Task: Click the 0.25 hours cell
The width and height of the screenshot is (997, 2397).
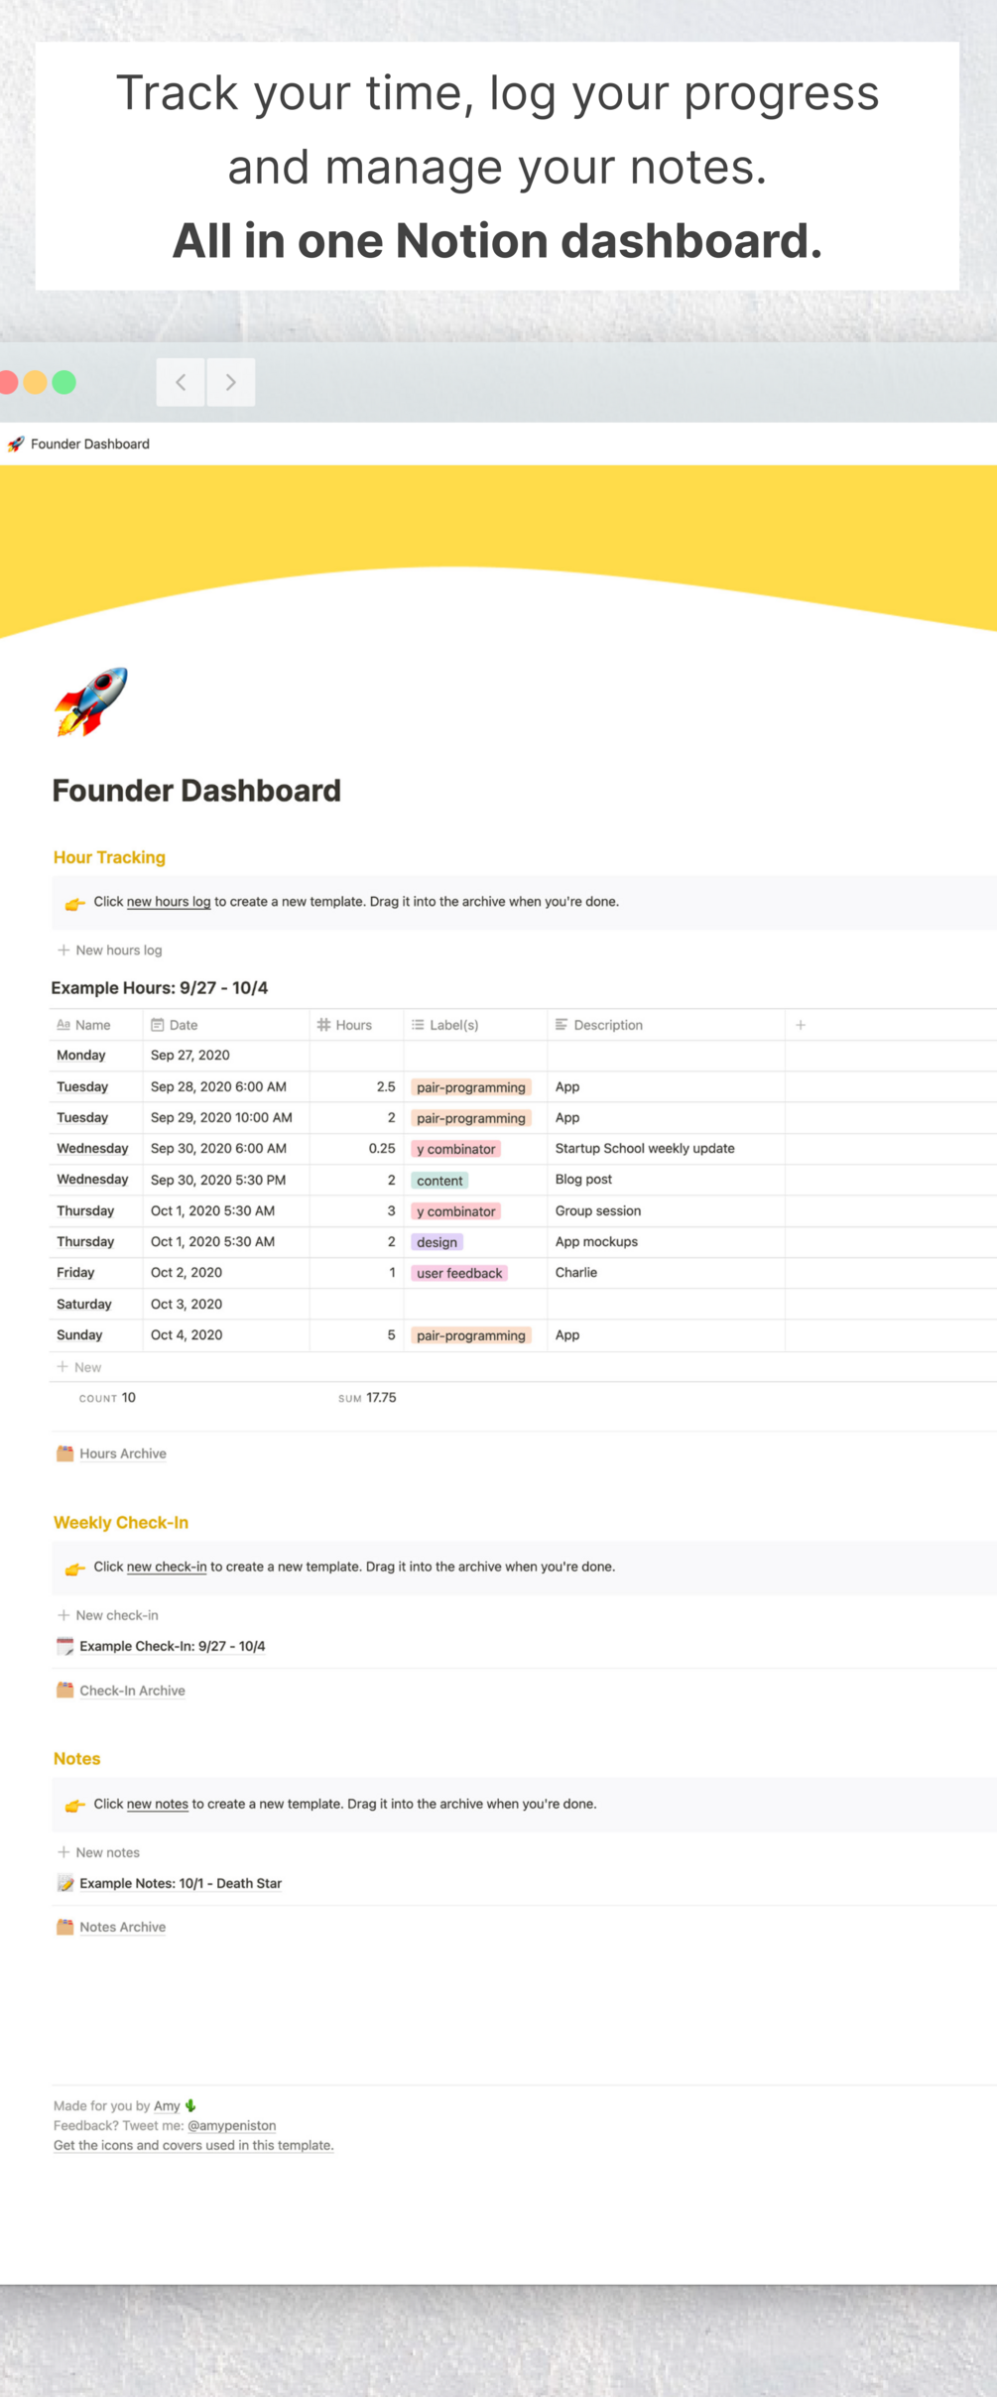Action: point(357,1149)
